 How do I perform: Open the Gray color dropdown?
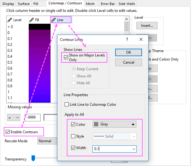point(114,124)
